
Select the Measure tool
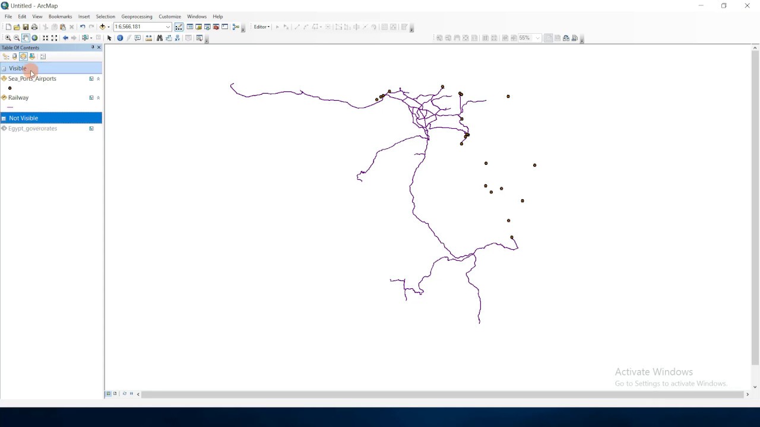[x=148, y=38]
